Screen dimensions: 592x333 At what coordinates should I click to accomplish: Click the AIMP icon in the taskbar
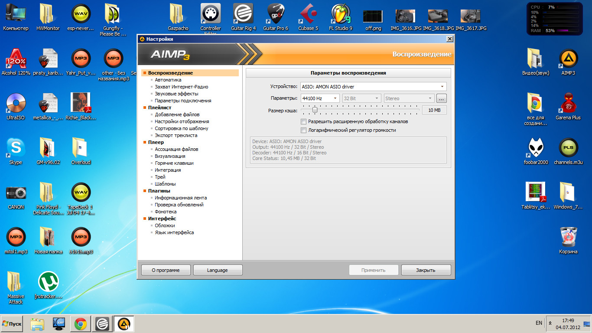[x=124, y=324]
